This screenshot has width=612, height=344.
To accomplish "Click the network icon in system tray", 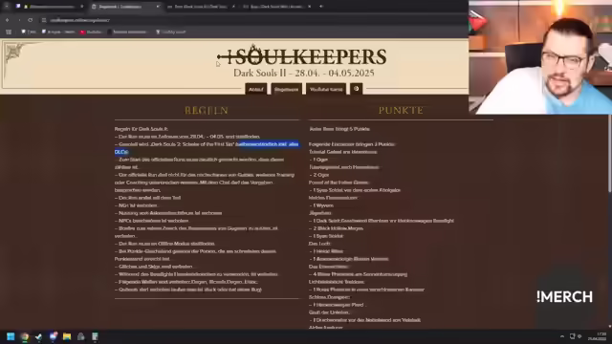I will pyautogui.click(x=572, y=336).
